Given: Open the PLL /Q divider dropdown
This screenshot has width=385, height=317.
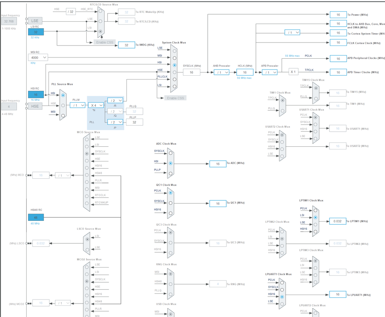Looking at the screenshot, I should 115,112.
